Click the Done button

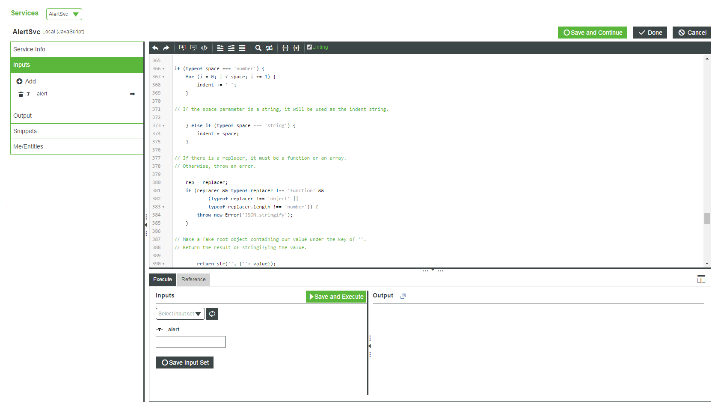coord(650,33)
